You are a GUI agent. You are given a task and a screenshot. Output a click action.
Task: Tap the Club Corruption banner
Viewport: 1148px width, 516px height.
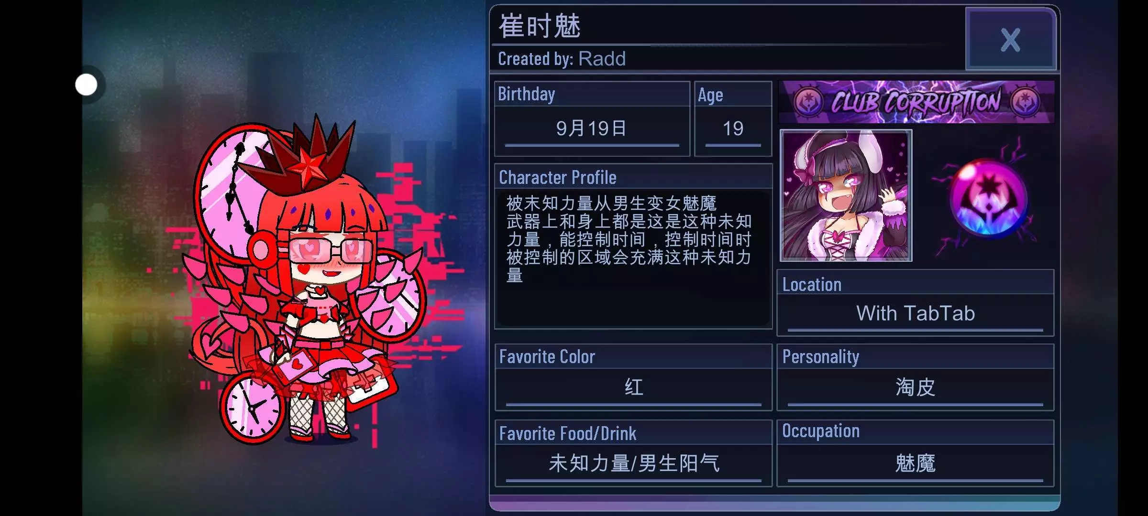(916, 102)
